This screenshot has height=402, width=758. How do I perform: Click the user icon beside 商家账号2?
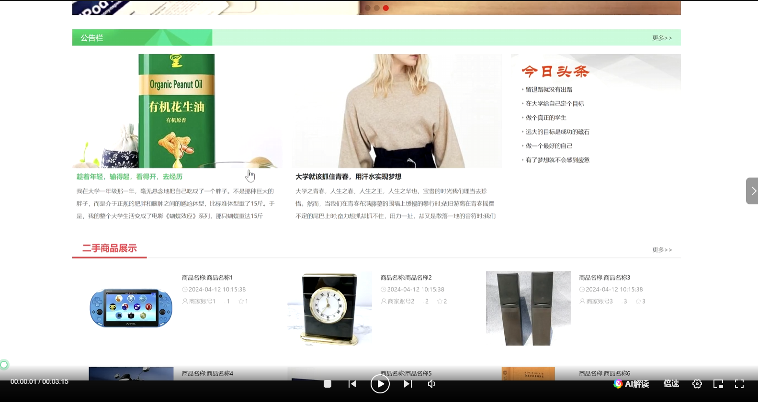point(384,301)
